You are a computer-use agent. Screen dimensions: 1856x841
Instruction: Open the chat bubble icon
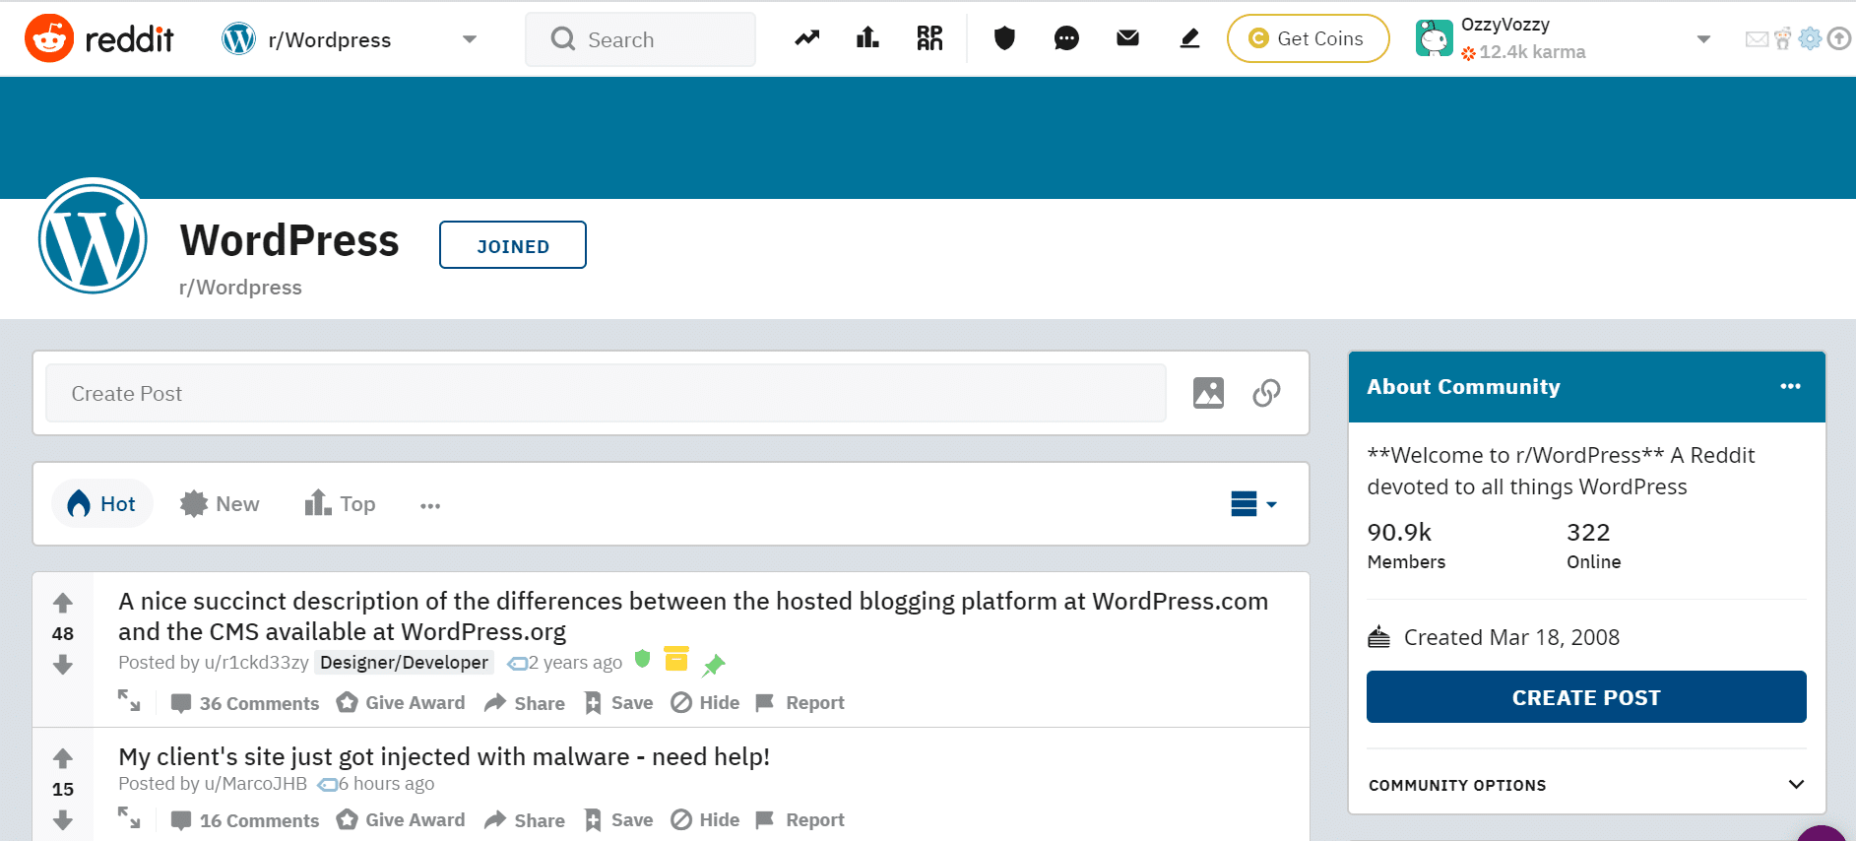click(1066, 38)
